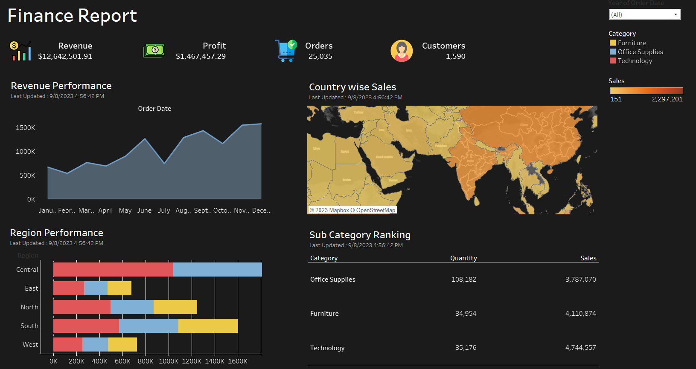The image size is (696, 369).
Task: Click the Quantity column header
Action: 463,258
